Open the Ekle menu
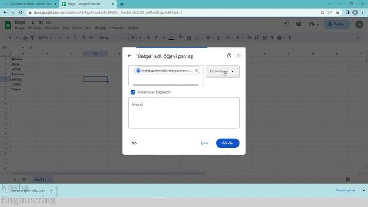368x207 pixels. pos(66,28)
